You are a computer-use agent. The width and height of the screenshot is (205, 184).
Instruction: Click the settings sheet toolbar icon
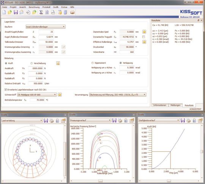click(60, 12)
